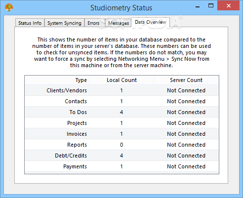Select the Reports row label
The image size is (243, 198).
(77, 145)
